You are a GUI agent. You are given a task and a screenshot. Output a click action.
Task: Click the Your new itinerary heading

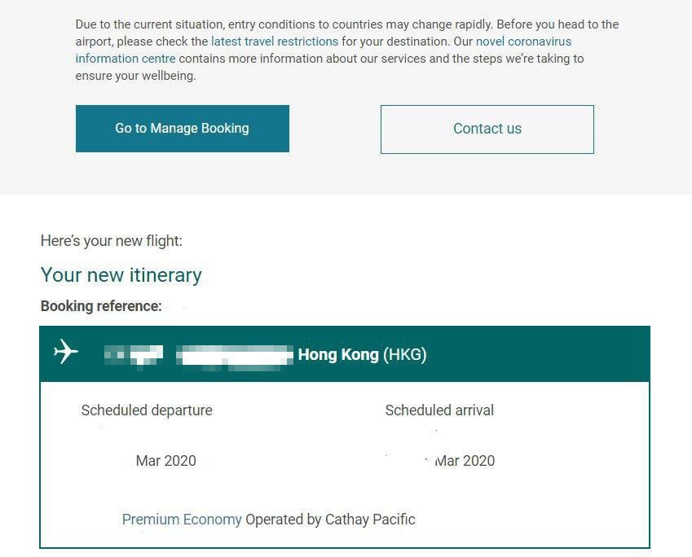click(121, 275)
